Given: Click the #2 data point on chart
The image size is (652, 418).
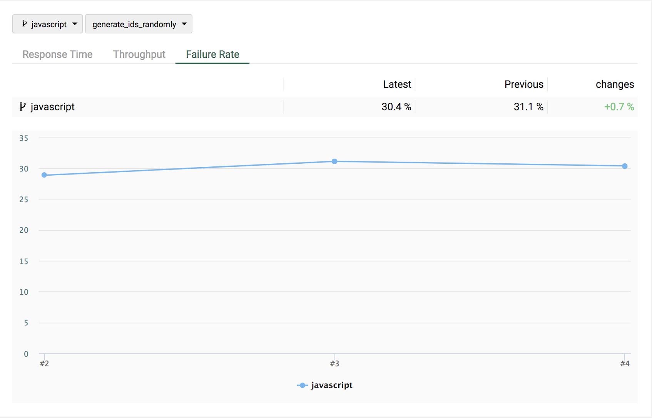Looking at the screenshot, I should [x=44, y=175].
